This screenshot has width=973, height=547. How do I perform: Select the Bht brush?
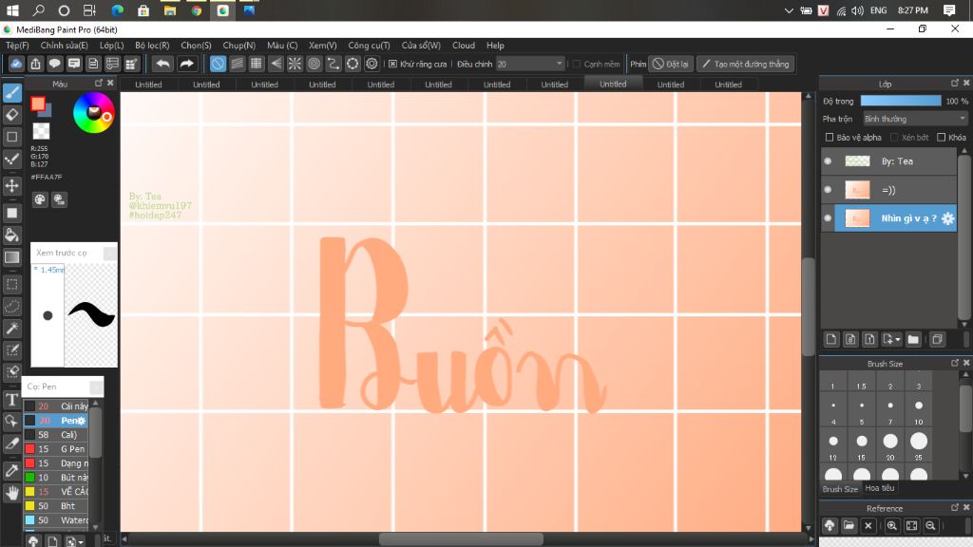coord(56,506)
